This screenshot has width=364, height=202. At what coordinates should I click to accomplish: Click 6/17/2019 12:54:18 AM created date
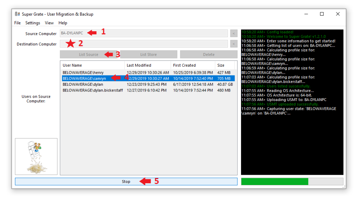pos(193,84)
